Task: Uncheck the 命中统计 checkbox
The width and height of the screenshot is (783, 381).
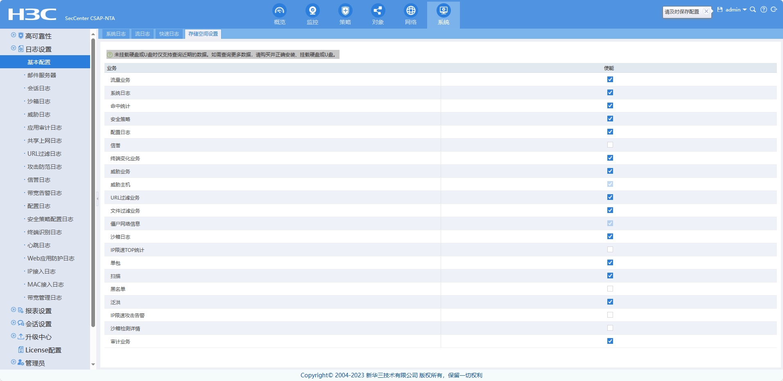Action: click(610, 105)
